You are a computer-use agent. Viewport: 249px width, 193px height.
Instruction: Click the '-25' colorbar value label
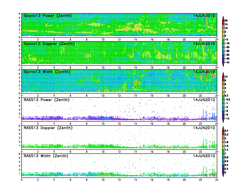[227, 51]
